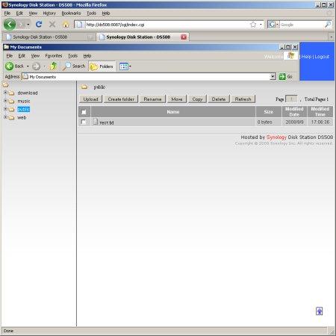Open Search with the magnifier icon
The height and width of the screenshot is (336, 336).
click(66, 66)
